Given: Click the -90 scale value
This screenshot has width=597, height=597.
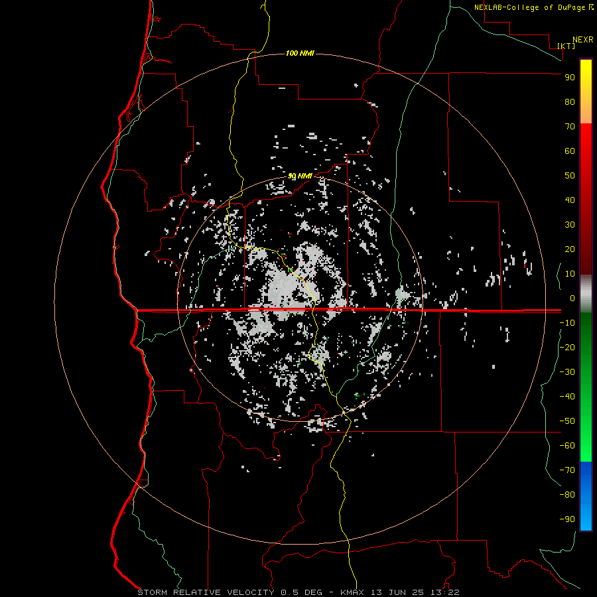Looking at the screenshot, I should (x=567, y=519).
